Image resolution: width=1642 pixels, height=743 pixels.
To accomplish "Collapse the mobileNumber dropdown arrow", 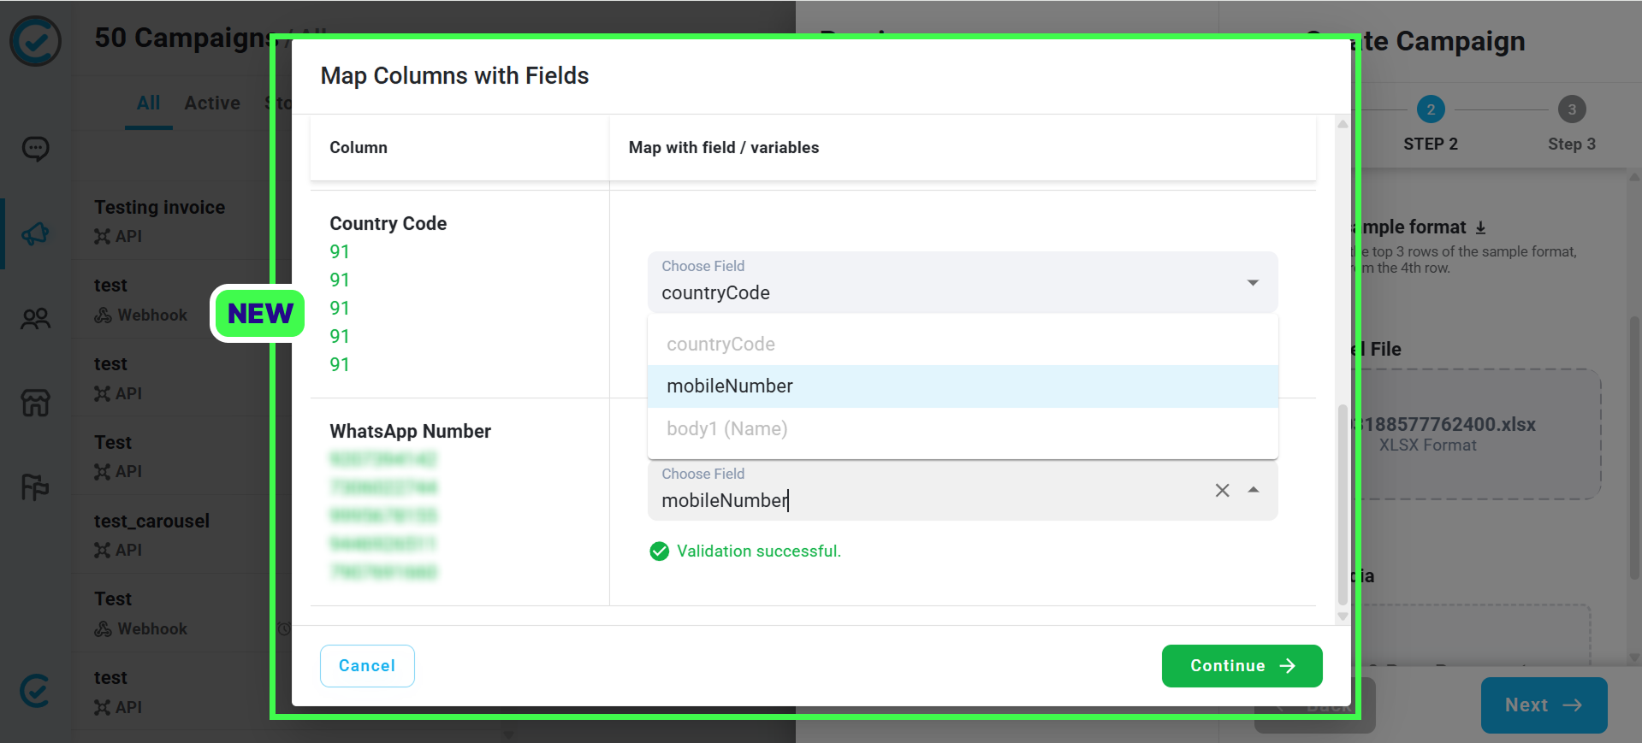I will (1253, 490).
